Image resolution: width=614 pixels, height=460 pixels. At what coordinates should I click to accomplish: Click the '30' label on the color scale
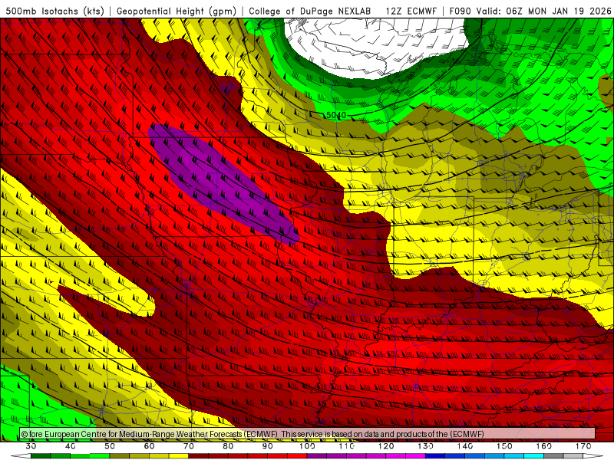click(31, 446)
